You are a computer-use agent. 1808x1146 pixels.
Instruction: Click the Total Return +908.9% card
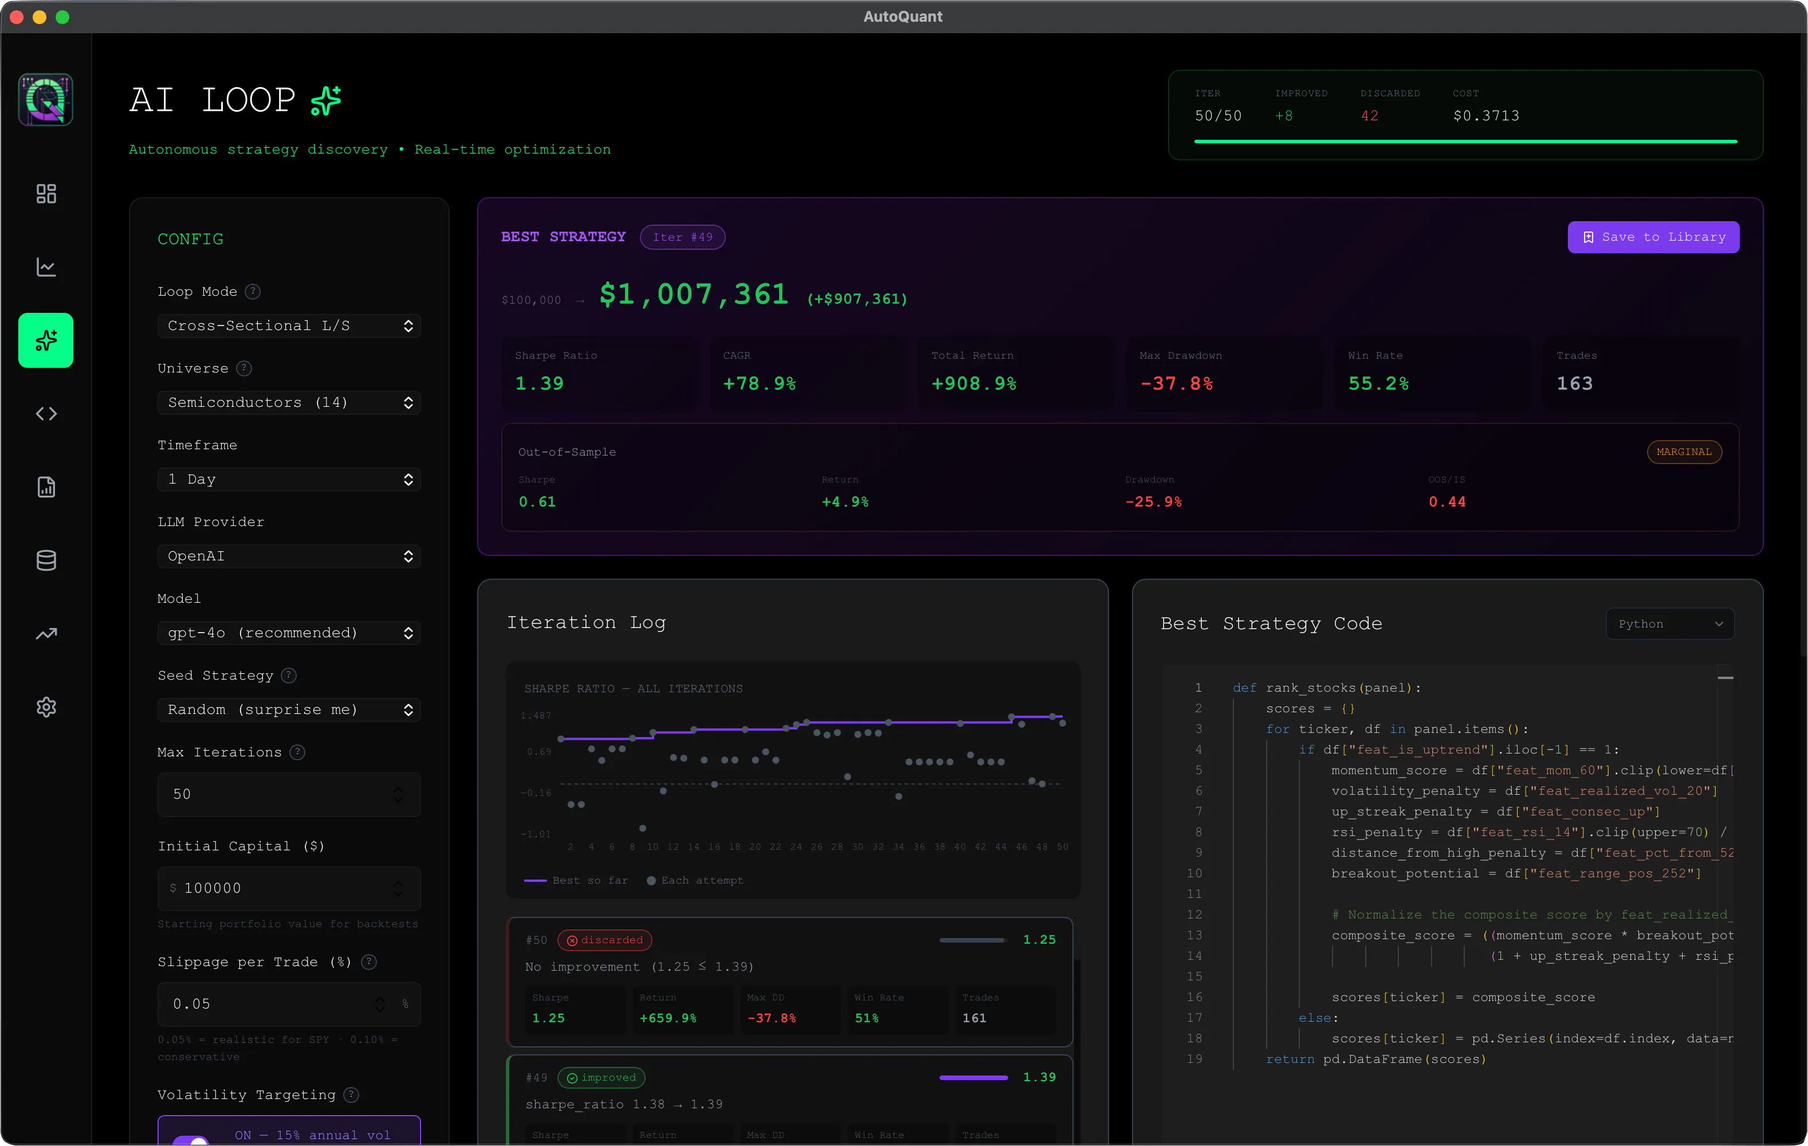(x=1016, y=373)
